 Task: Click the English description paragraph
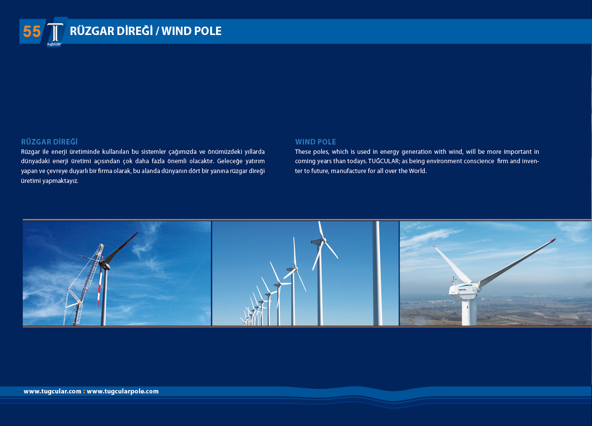point(417,161)
